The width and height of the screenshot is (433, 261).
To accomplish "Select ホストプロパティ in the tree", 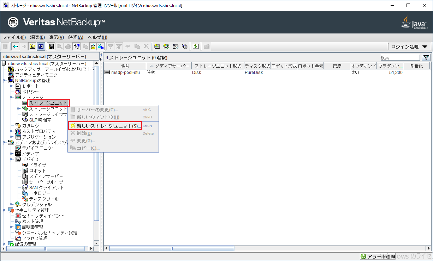I will pos(39,131).
